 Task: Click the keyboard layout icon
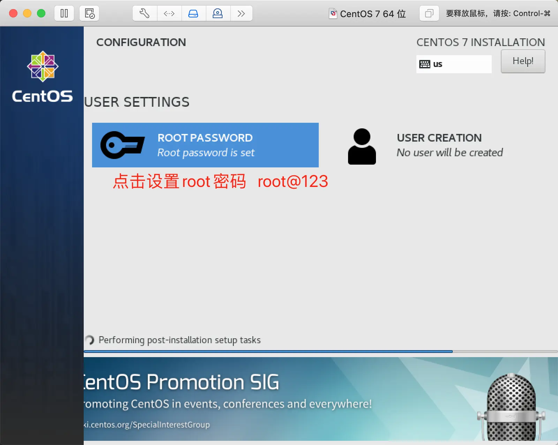pos(424,64)
